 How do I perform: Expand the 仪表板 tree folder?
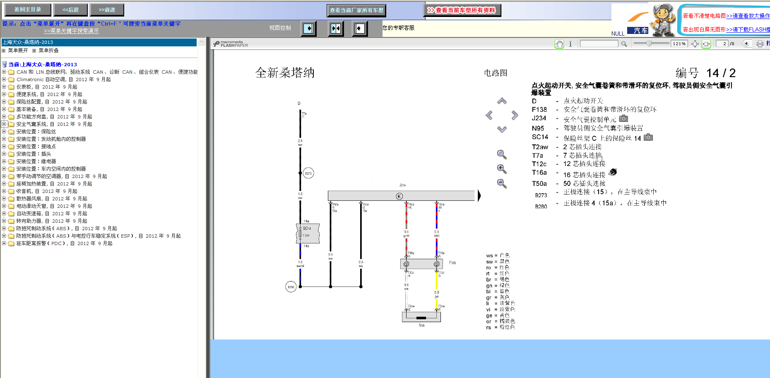[4, 87]
